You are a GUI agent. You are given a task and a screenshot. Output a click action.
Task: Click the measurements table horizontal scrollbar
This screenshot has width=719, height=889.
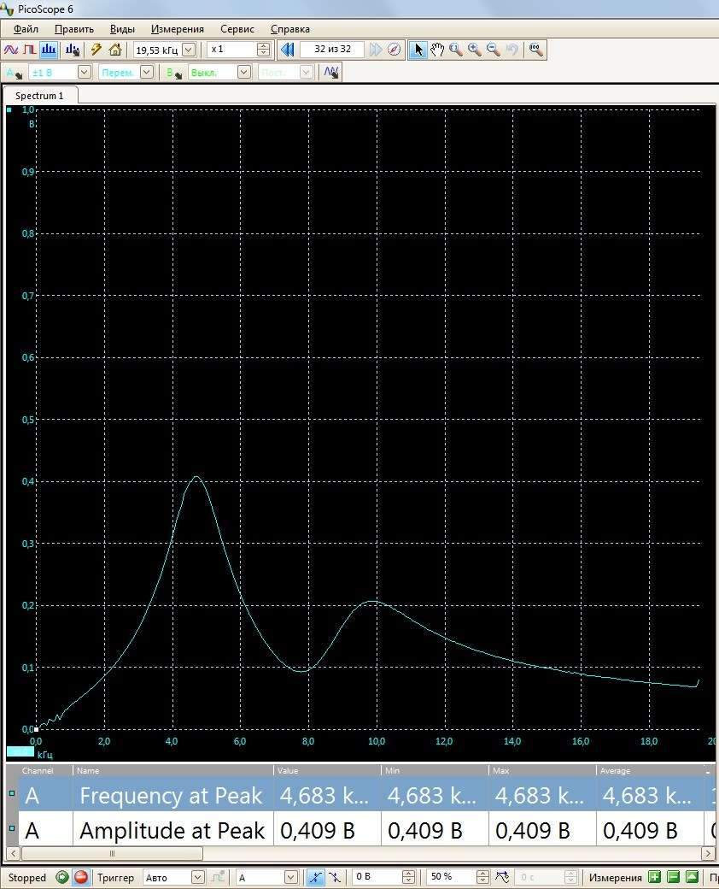[x=111, y=853]
